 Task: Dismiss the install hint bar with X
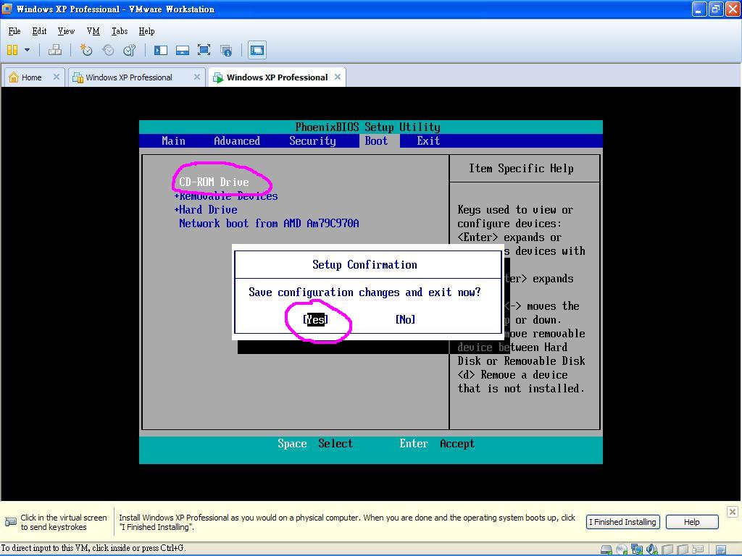pos(732,512)
